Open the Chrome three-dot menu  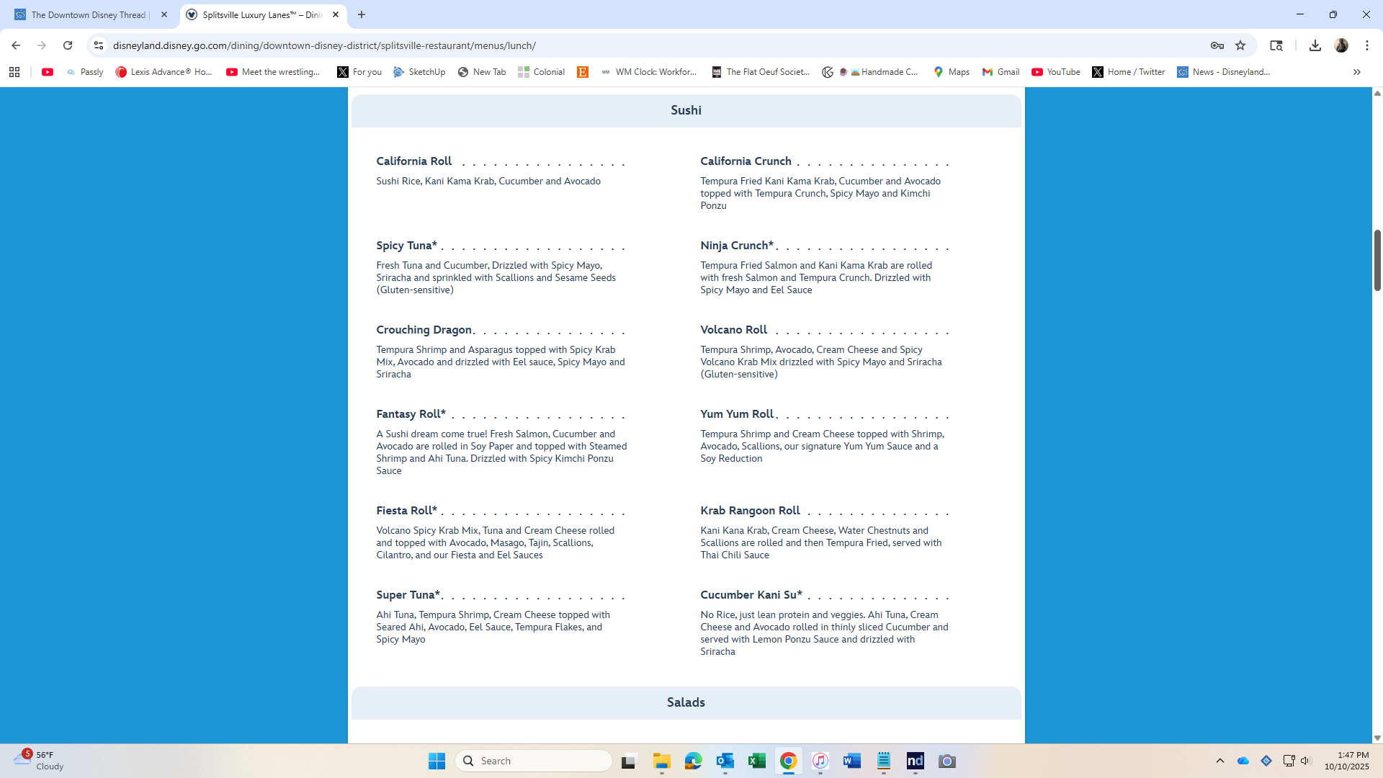pos(1367,45)
